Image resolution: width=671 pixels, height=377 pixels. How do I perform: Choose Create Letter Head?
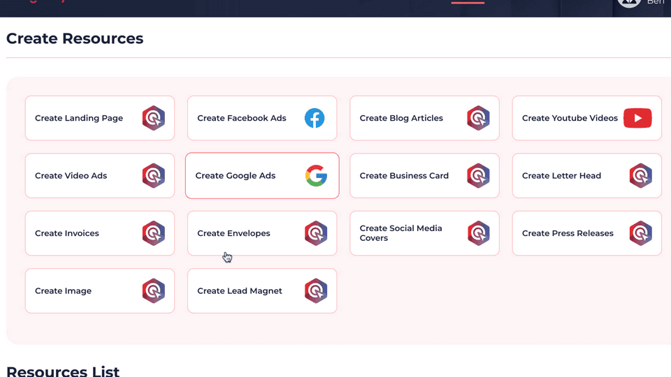586,176
